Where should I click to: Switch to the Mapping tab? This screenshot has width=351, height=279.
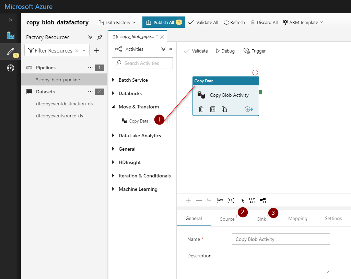pos(297,218)
